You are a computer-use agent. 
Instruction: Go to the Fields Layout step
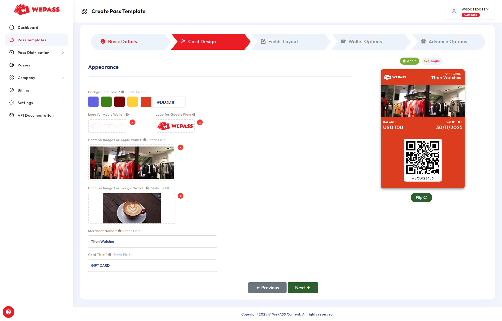point(283,41)
